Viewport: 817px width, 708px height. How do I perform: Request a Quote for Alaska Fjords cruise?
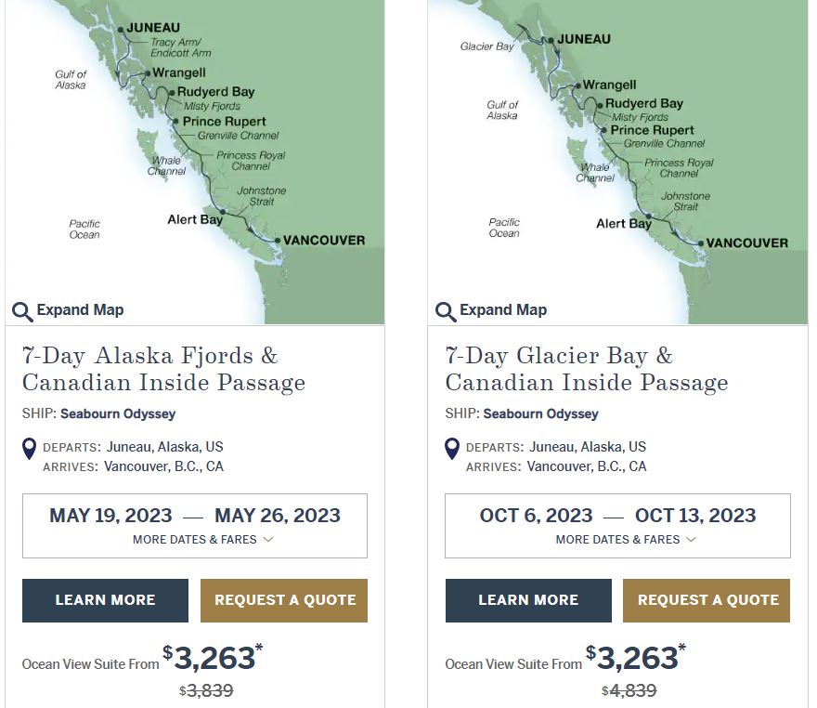pos(284,600)
